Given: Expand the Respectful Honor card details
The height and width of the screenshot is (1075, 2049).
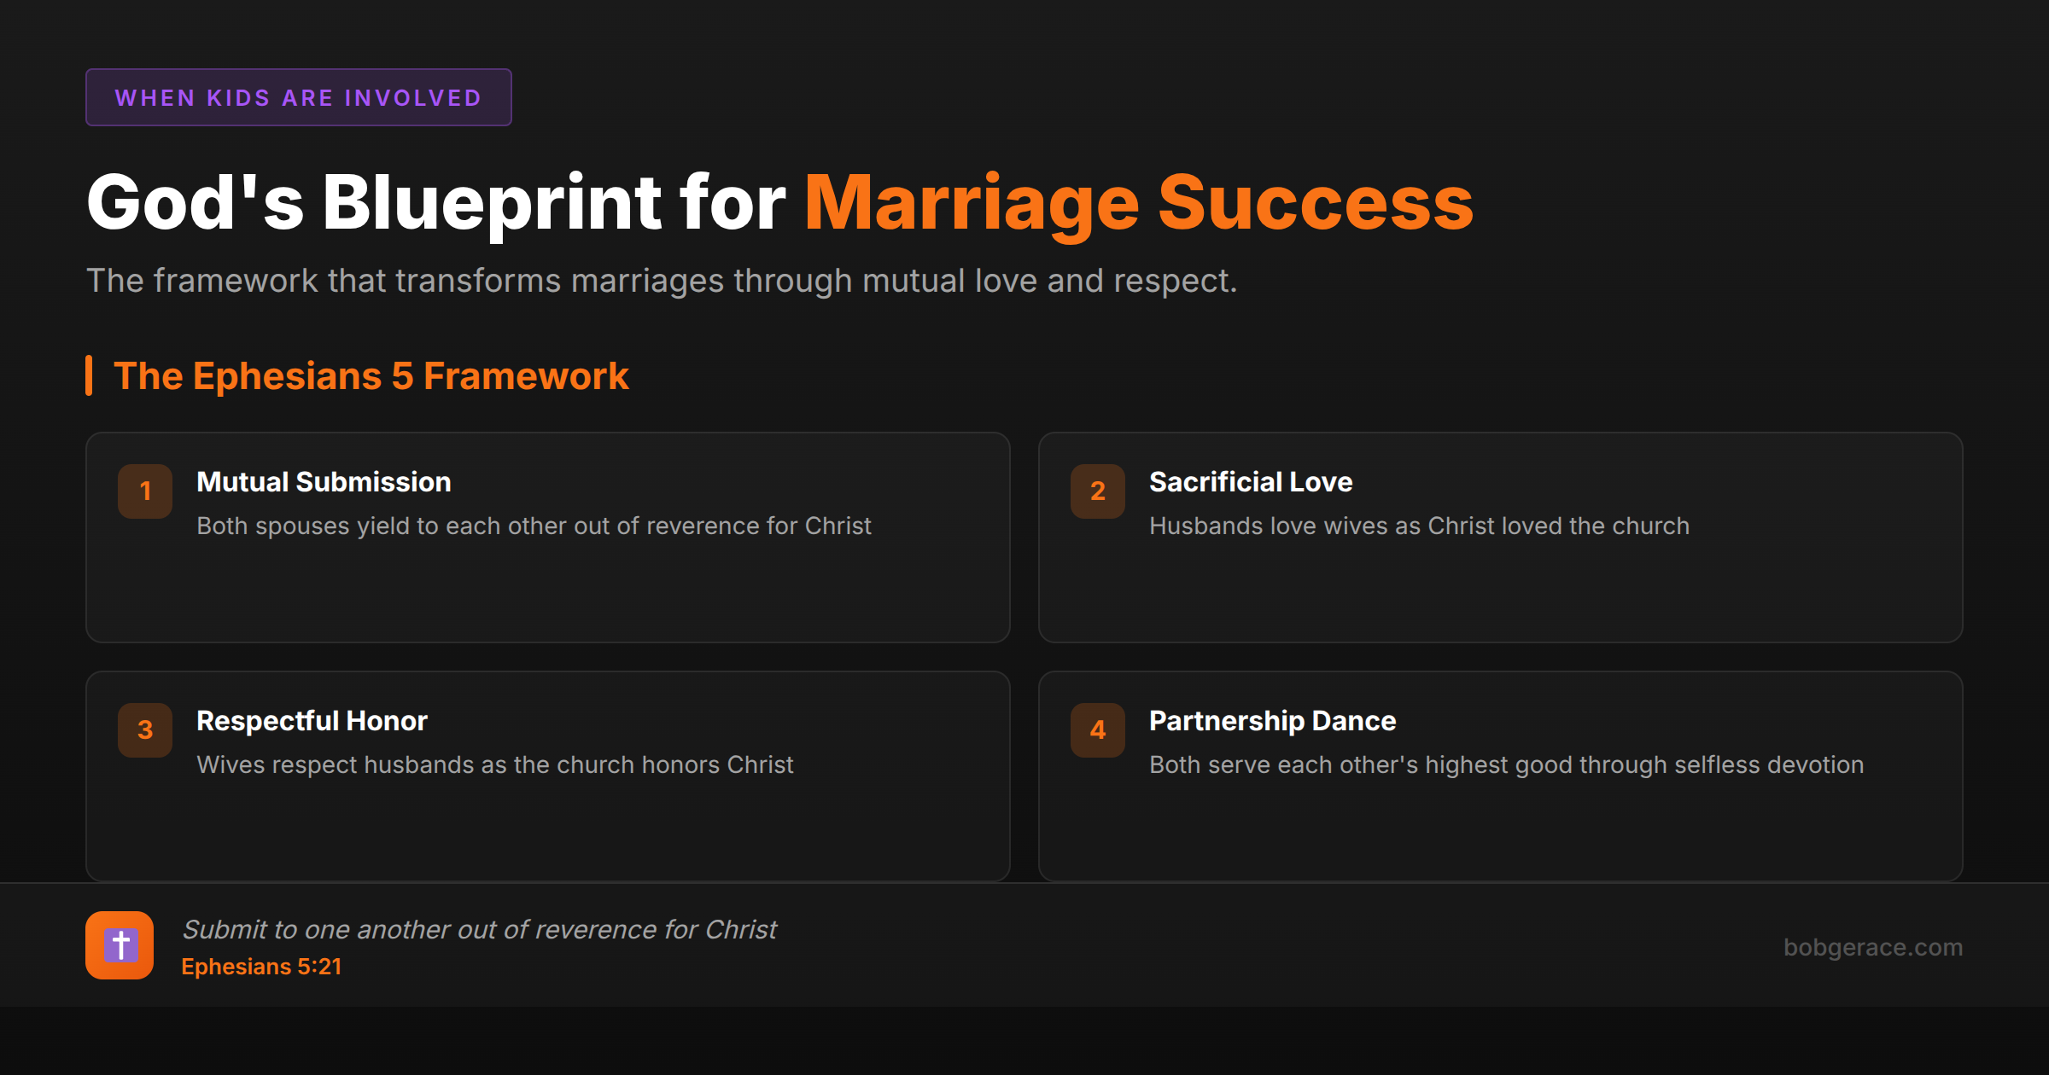Looking at the screenshot, I should click(546, 775).
